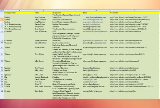Screen dimensions: 160x108
Task: Open the blue email link in Sean Finucane's row
Action: (x=96, y=17)
